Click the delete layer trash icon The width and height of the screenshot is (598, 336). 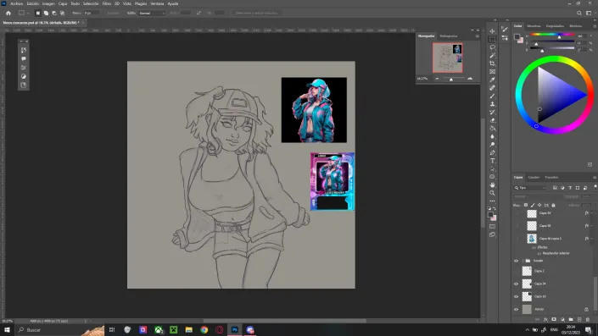coord(588,320)
